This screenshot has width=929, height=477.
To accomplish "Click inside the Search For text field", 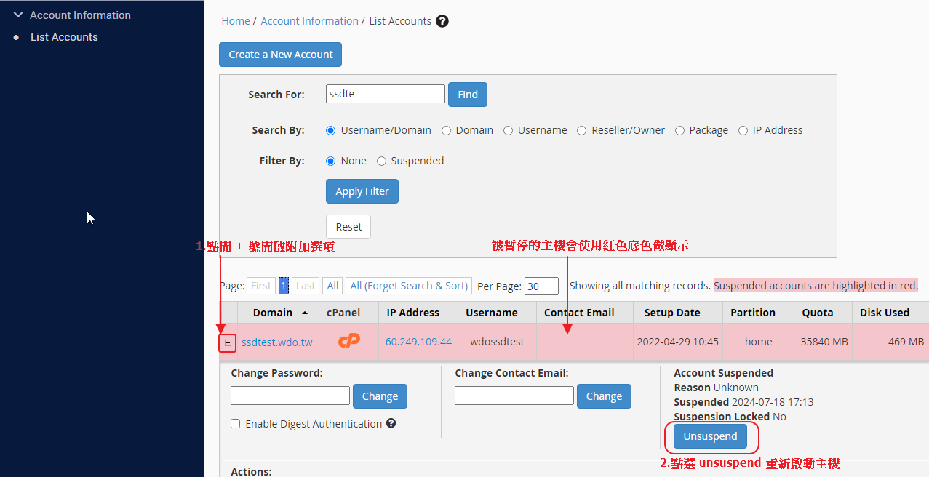I will pyautogui.click(x=385, y=94).
